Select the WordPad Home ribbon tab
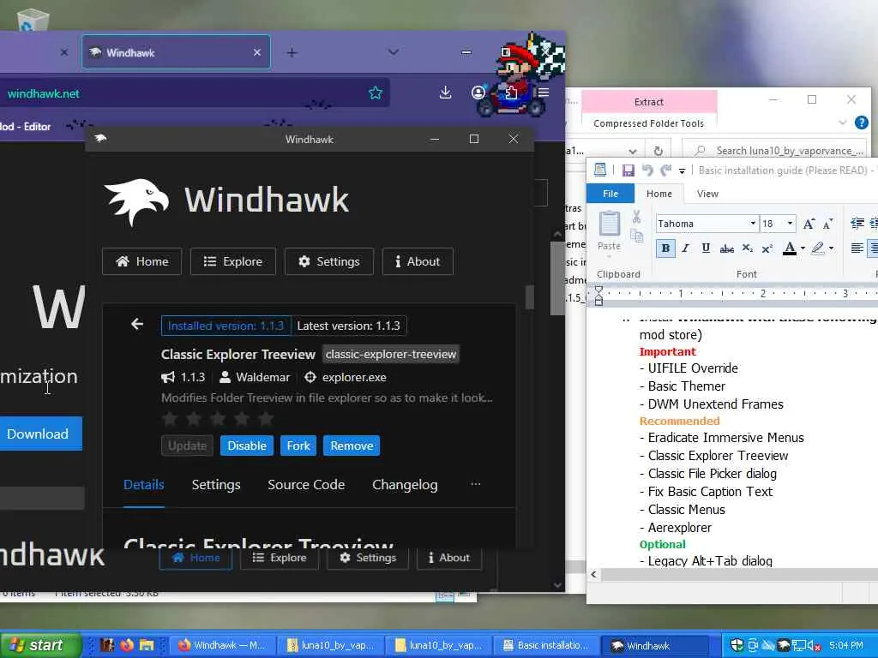Viewport: 878px width, 658px height. [659, 194]
